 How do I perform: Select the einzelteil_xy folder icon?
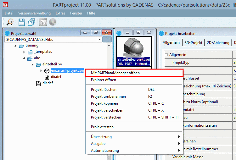(38, 65)
